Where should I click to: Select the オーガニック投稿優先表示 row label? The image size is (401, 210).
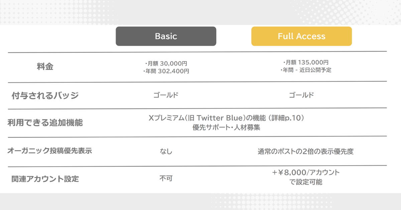click(x=49, y=151)
